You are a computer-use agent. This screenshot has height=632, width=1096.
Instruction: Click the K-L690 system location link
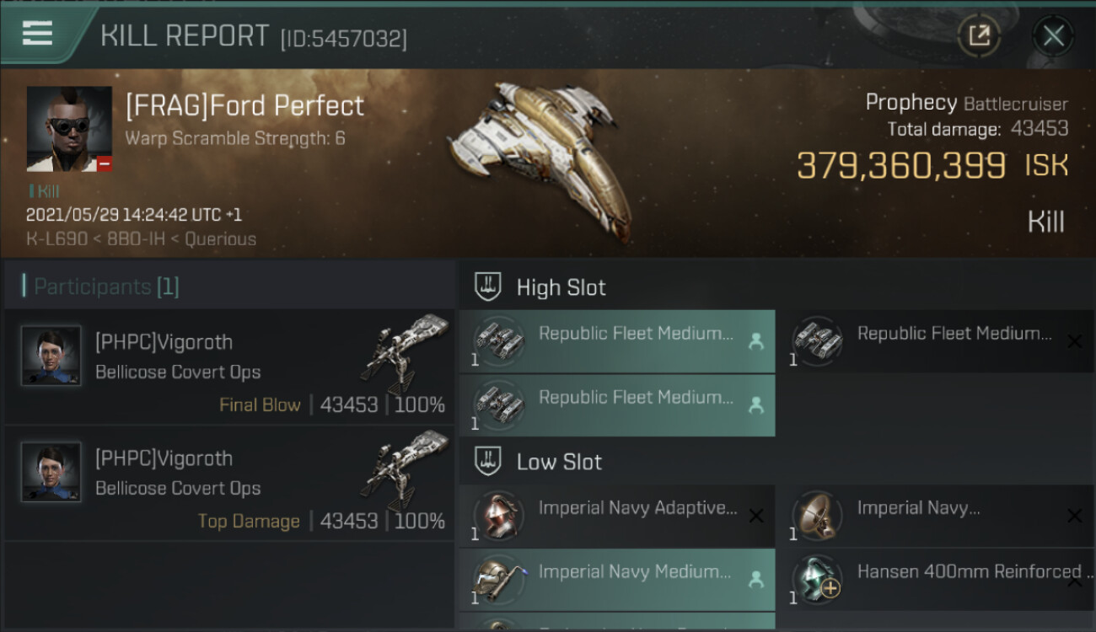(x=56, y=239)
